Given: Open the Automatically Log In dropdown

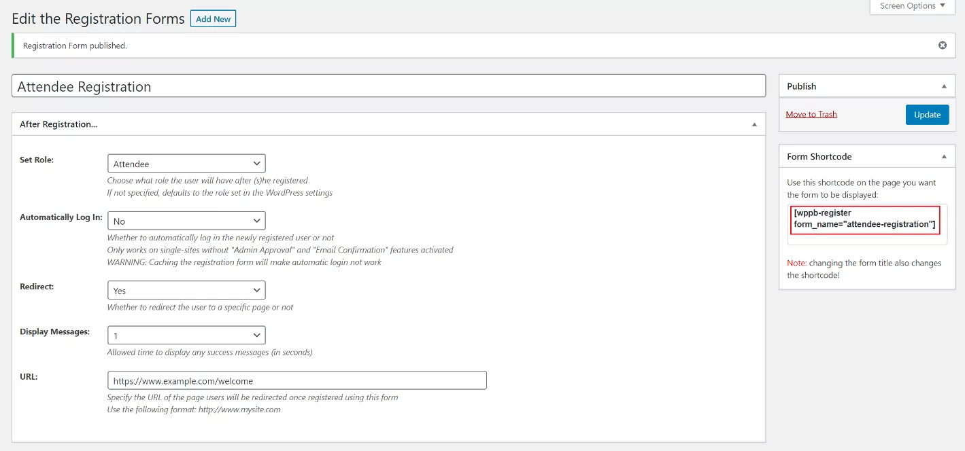Looking at the screenshot, I should pos(186,221).
